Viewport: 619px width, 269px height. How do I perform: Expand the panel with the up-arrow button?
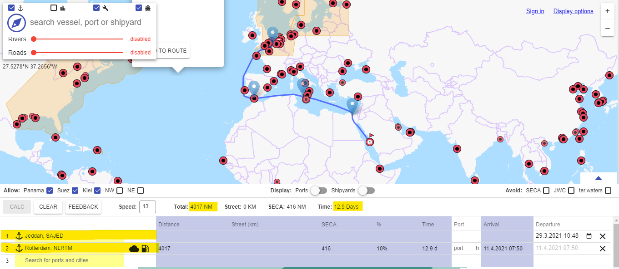coord(599,178)
